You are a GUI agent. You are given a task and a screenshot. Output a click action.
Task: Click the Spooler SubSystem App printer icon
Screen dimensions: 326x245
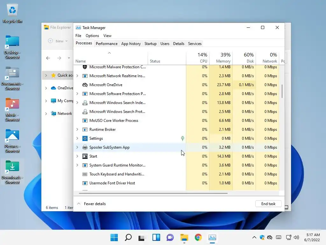pos(85,147)
